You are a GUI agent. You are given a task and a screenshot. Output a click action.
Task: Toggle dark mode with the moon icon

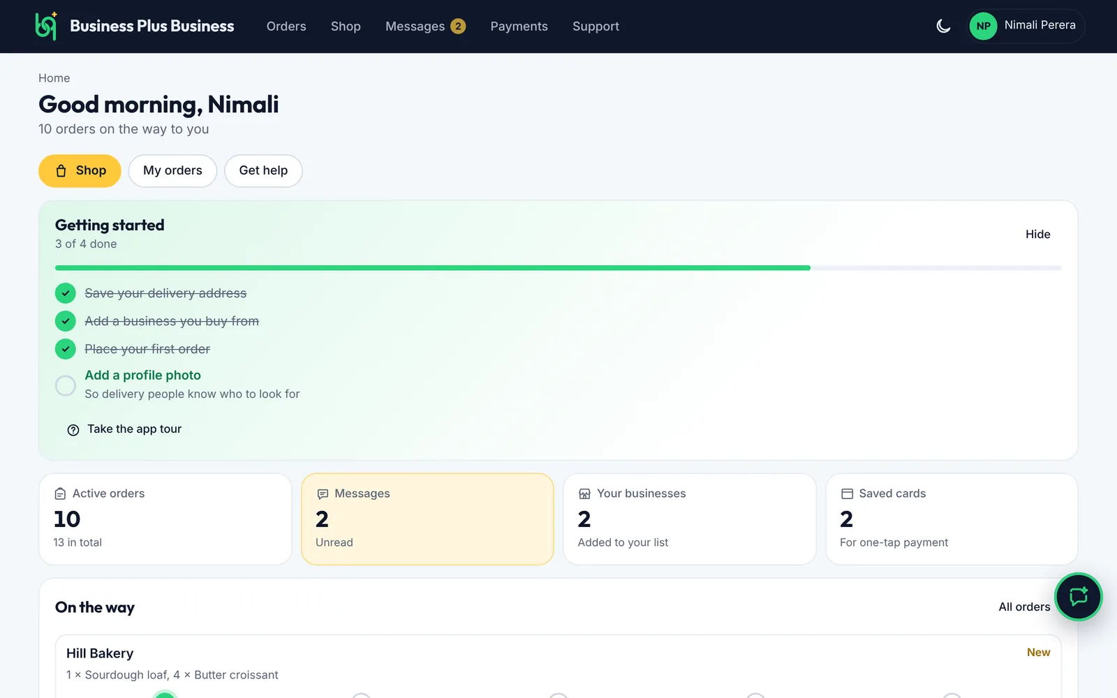[x=943, y=27]
